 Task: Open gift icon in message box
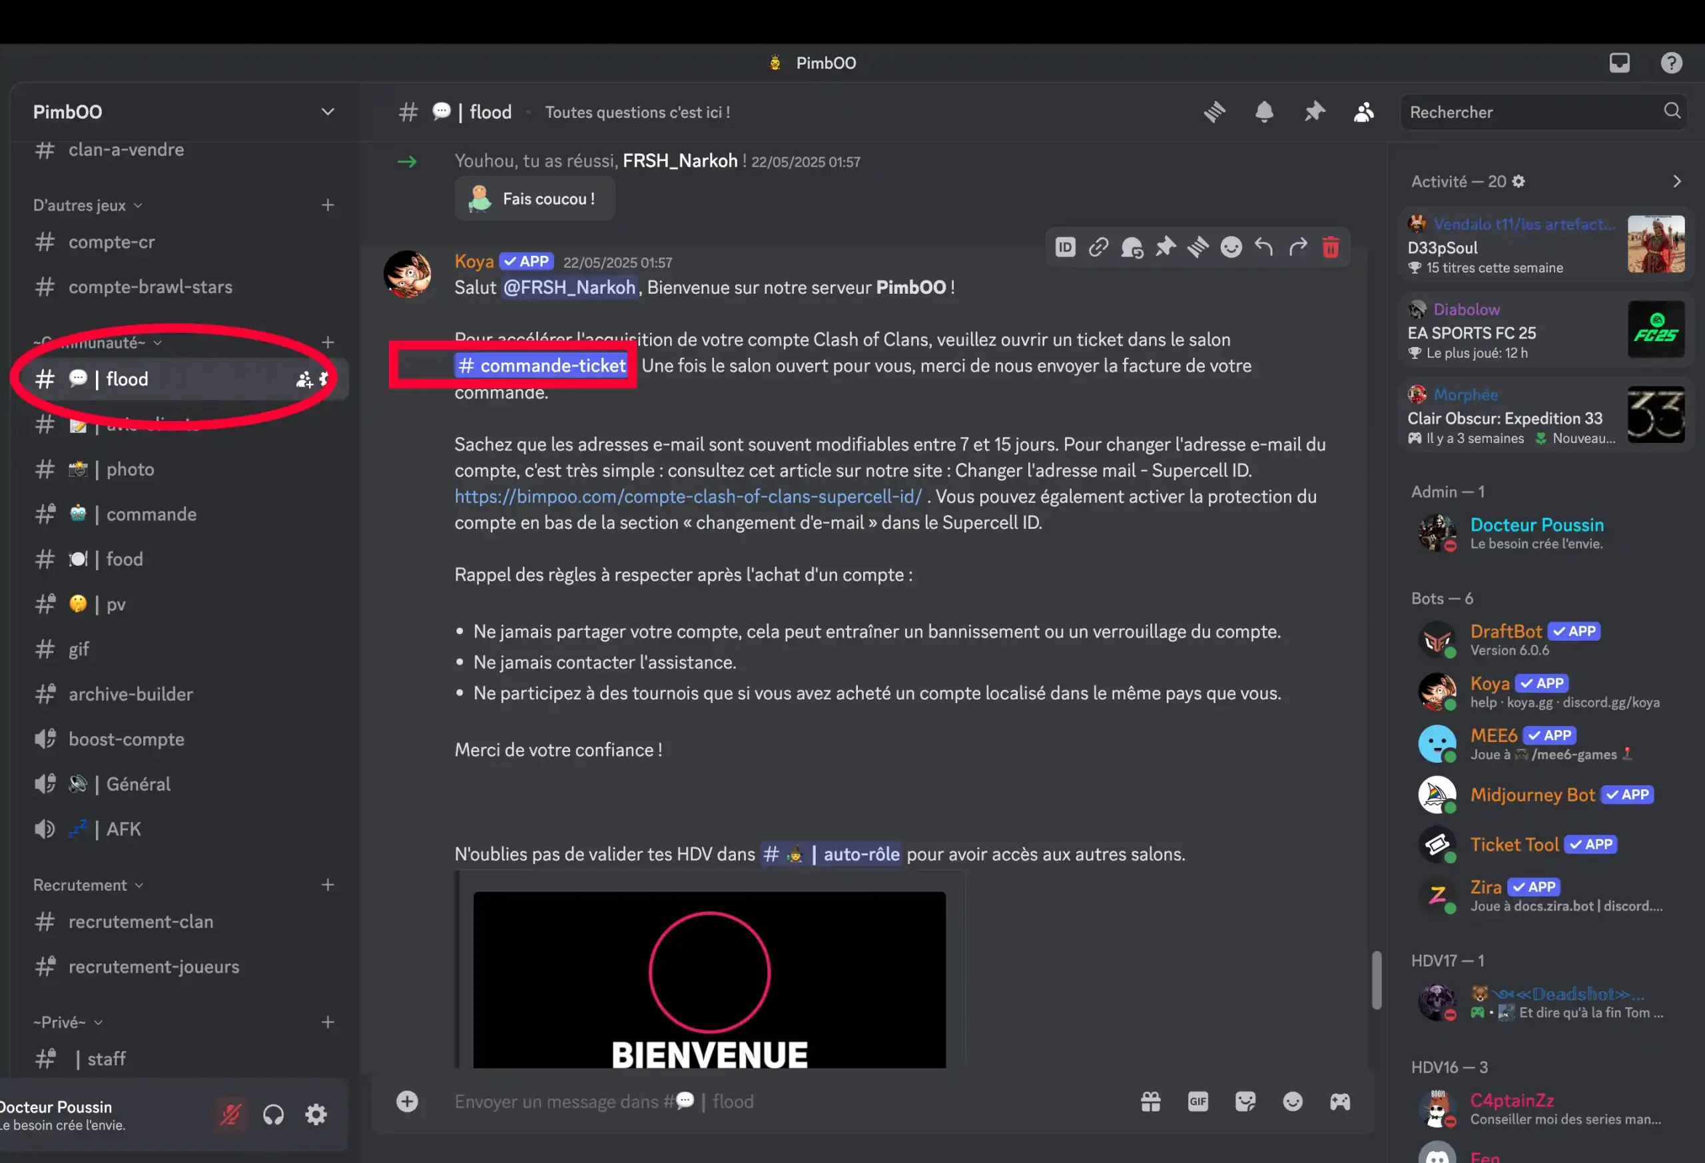[1150, 1101]
